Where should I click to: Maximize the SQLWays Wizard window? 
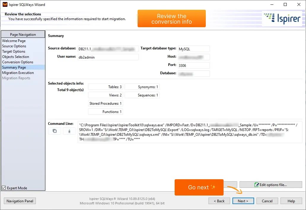pos(285,4)
